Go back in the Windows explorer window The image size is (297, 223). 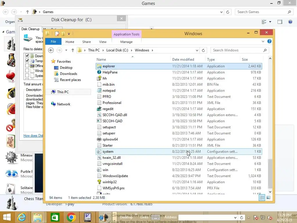[51, 50]
